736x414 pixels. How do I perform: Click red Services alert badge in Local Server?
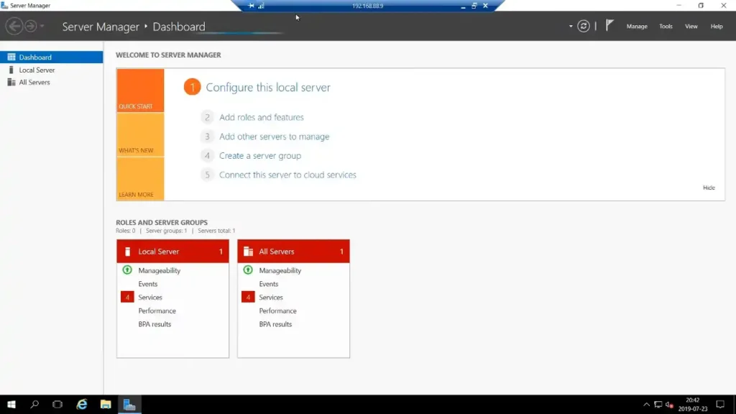[127, 297]
